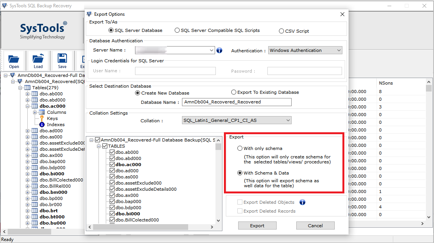This screenshot has width=434, height=243.
Task: Click the dbo.ac000 table icon in main tree
Action: pos(35,106)
